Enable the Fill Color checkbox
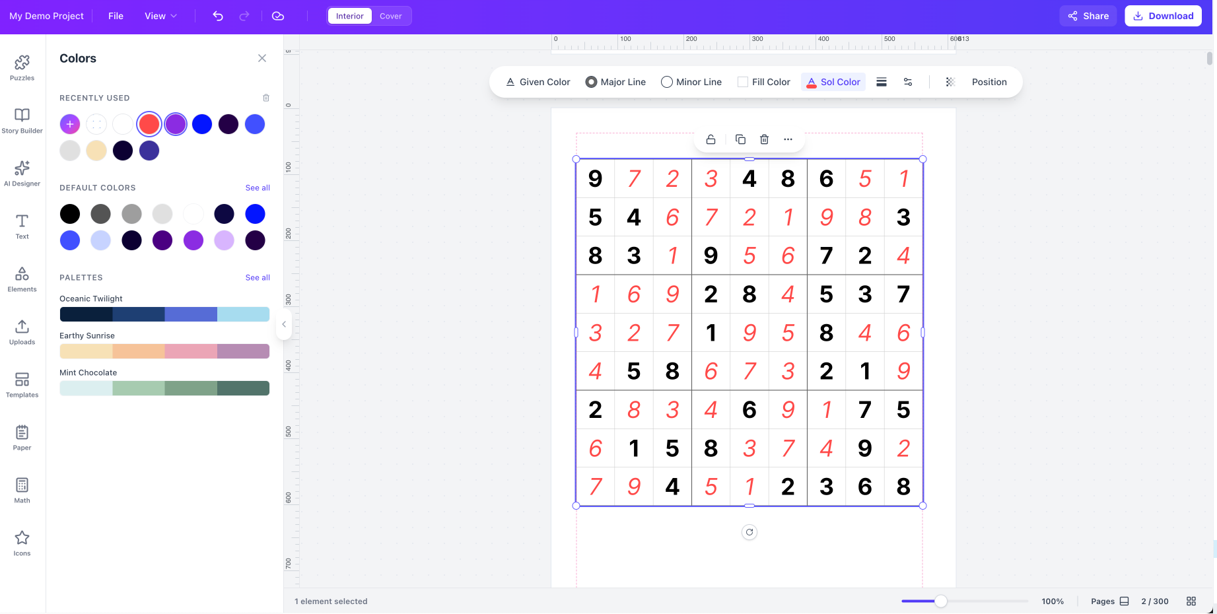Image resolution: width=1217 pixels, height=614 pixels. point(741,82)
